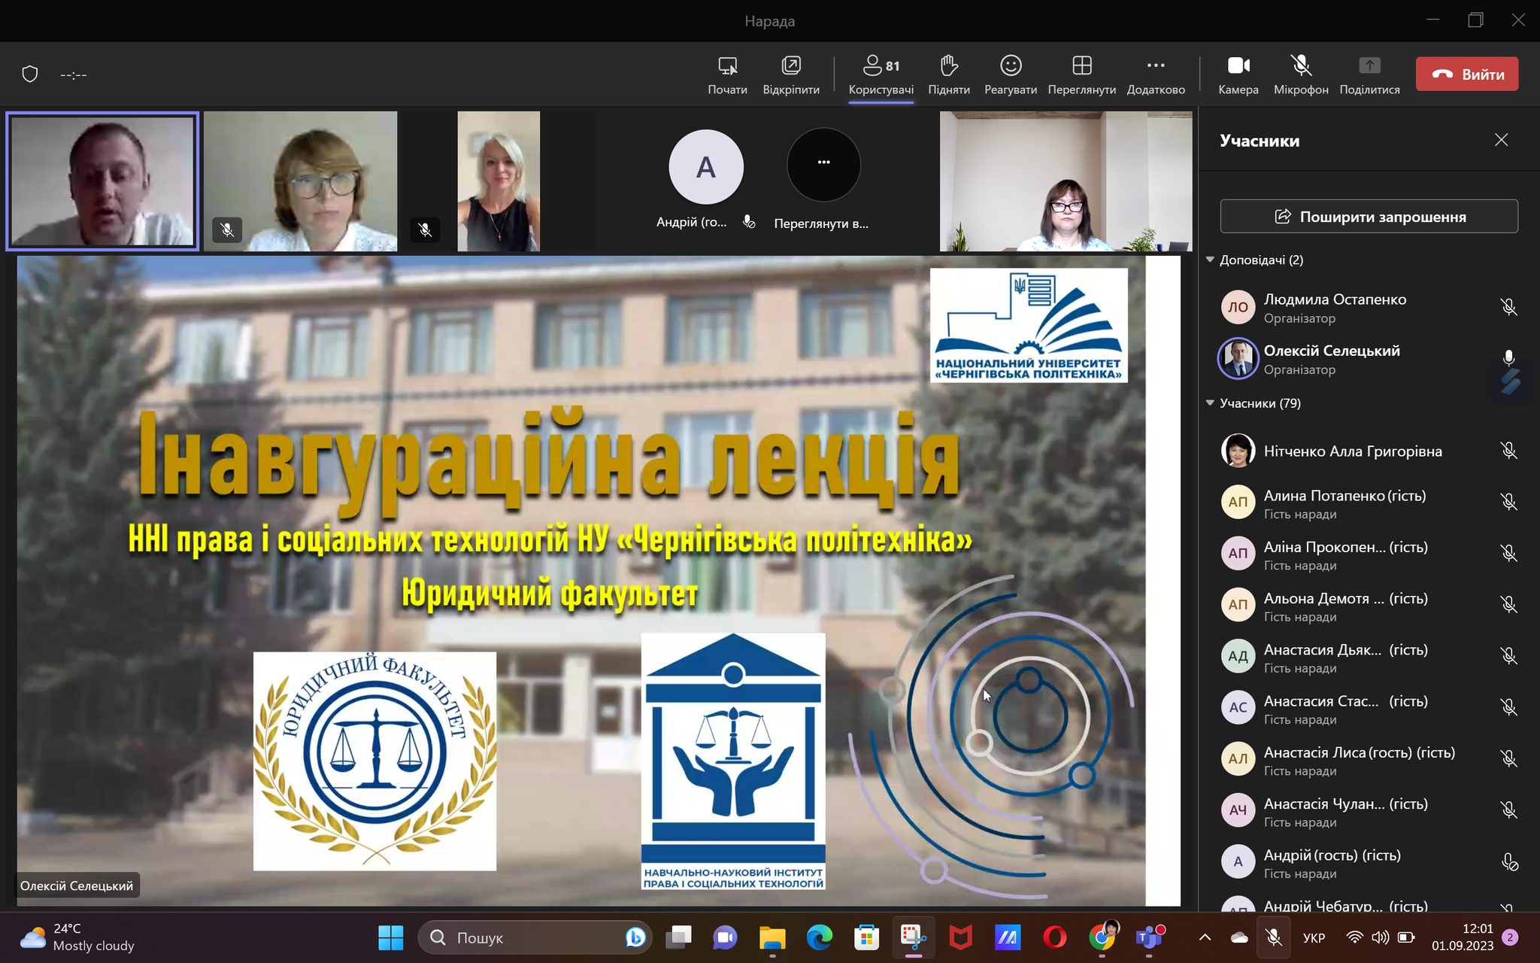Open Google Chrome from the taskbar
1540x963 pixels.
[x=1102, y=937]
